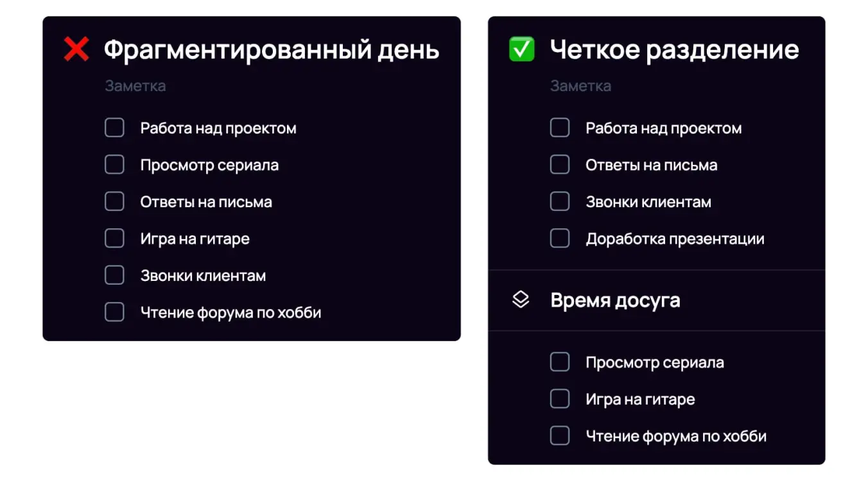Check the Ответы на письма checkbox in left card
Image resolution: width=868 pixels, height=481 pixels.
click(114, 201)
